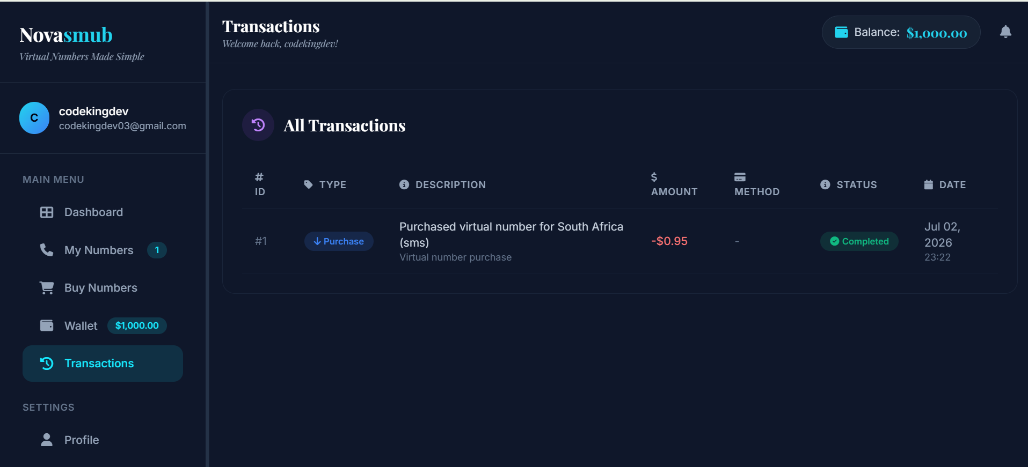Click the history icon next to All Transactions
This screenshot has height=467, width=1028.
pos(258,125)
